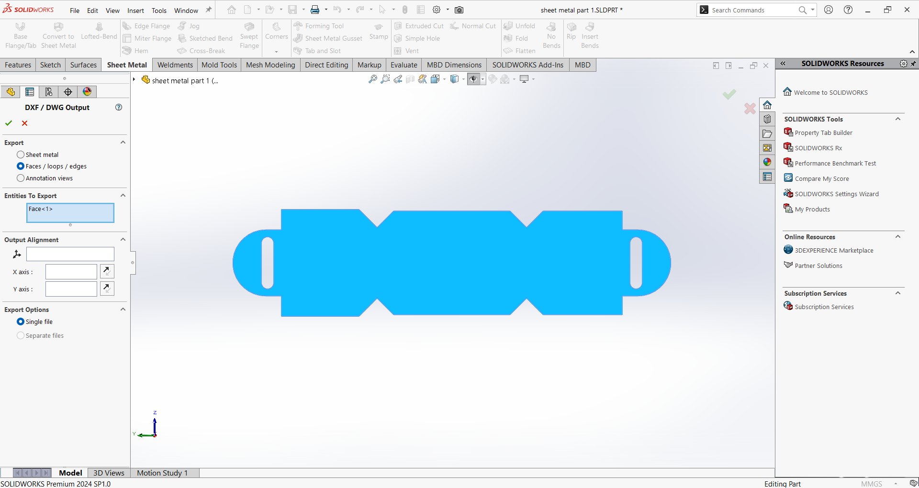Switch to the 3D Views tab
The image size is (919, 488).
click(x=109, y=473)
